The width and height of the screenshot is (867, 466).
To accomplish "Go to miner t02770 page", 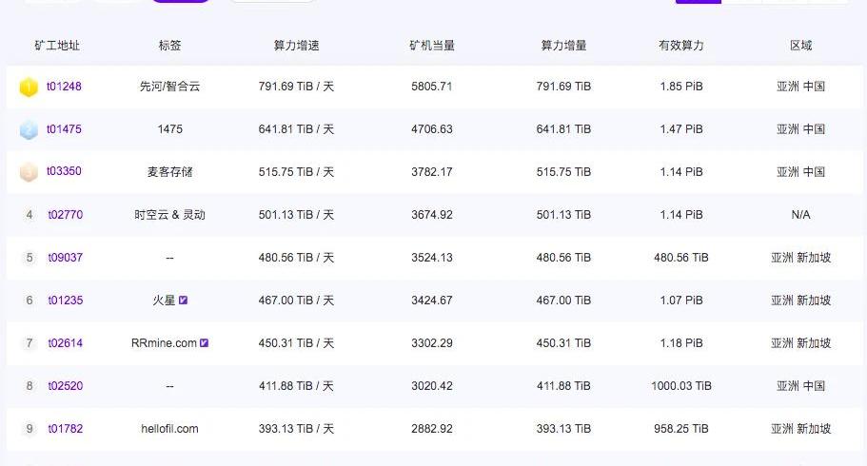I will pos(65,215).
